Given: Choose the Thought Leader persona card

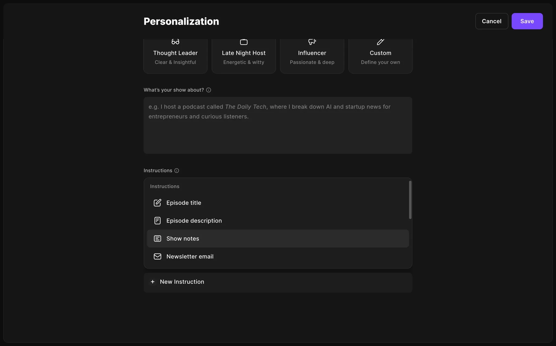Looking at the screenshot, I should (175, 56).
